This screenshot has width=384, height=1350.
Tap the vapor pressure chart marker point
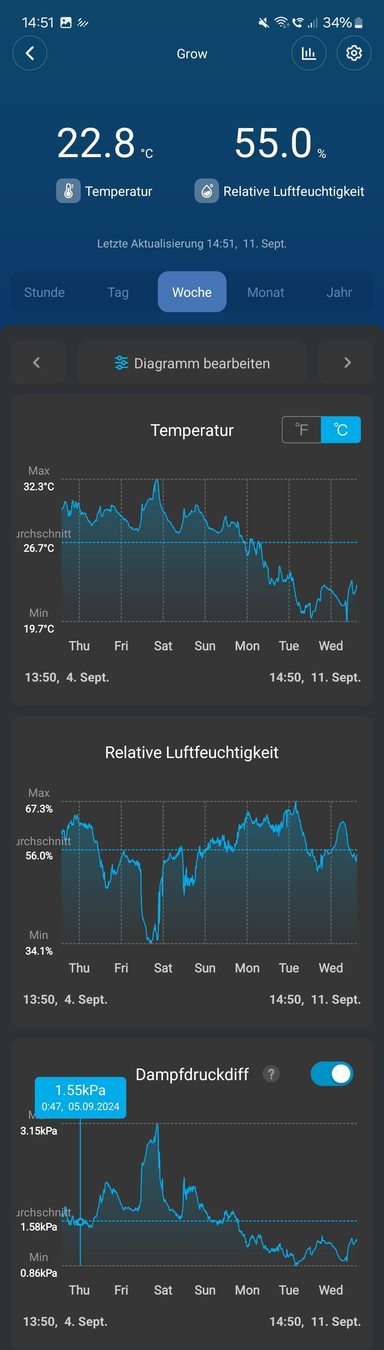coord(80,1222)
